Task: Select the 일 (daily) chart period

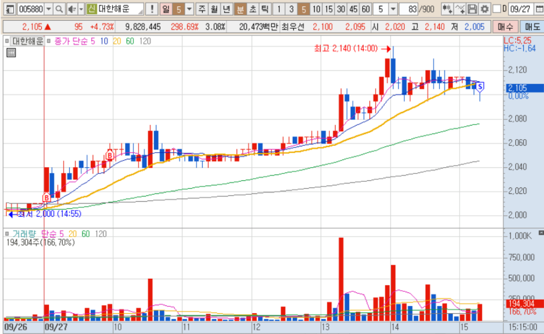Action: (x=166, y=9)
